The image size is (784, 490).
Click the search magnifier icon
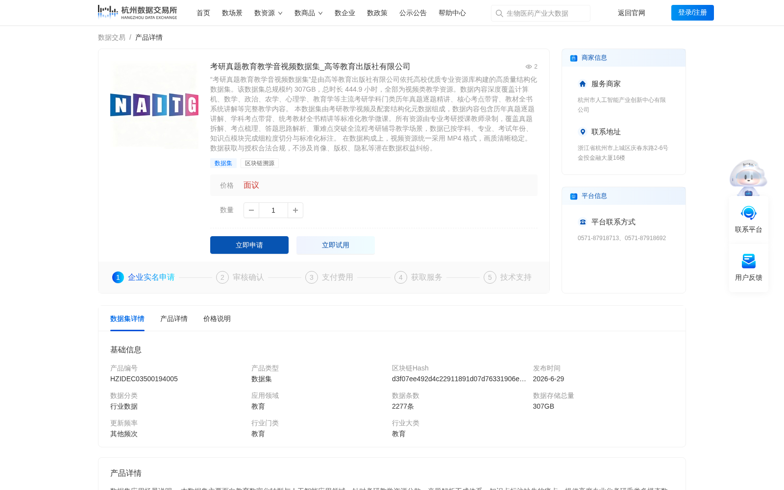[x=499, y=13]
